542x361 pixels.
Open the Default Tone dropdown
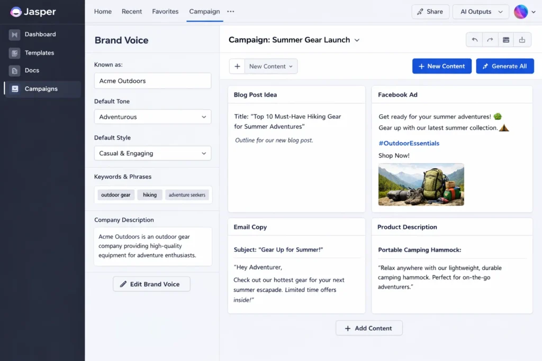tap(152, 117)
